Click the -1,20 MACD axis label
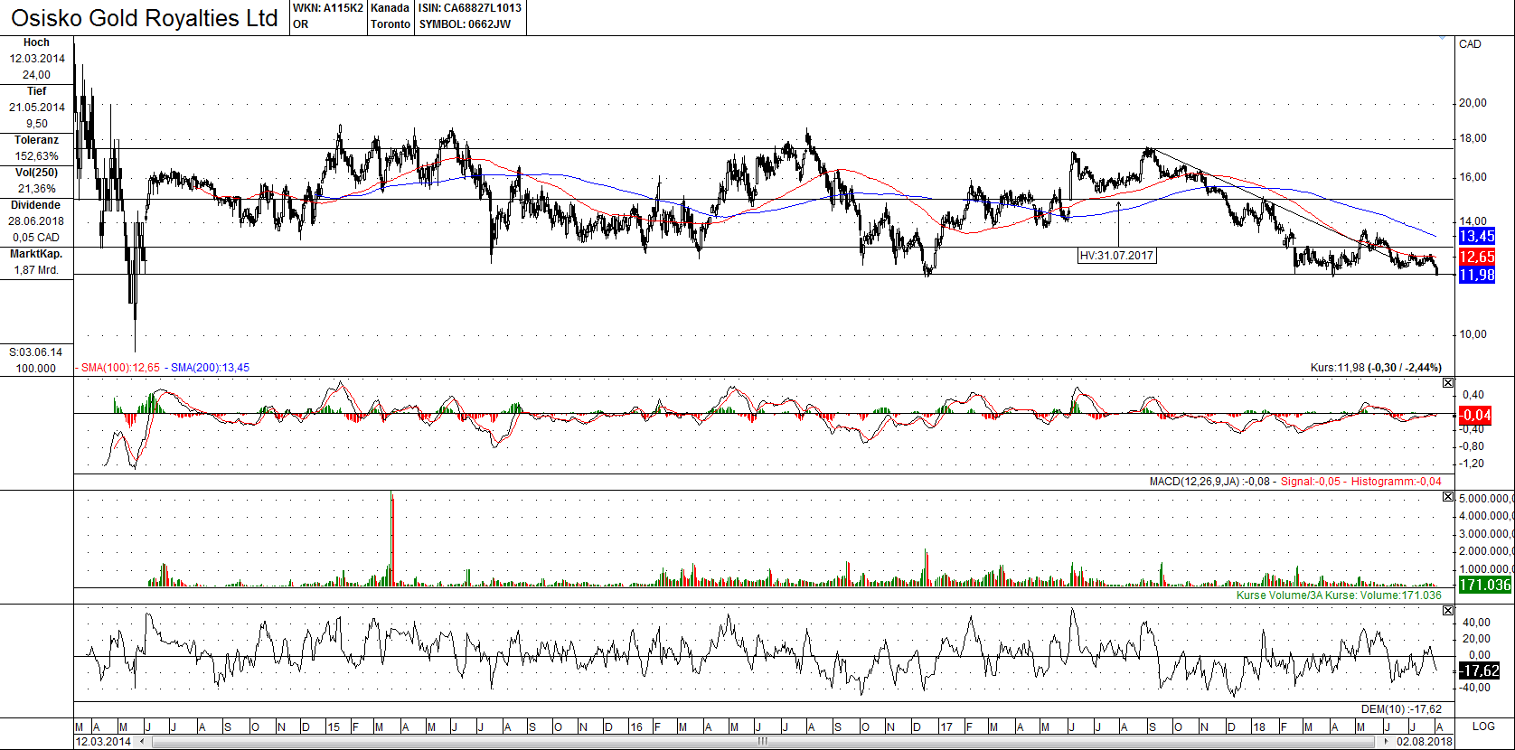Screen dimensions: 1515x750 1473,464
